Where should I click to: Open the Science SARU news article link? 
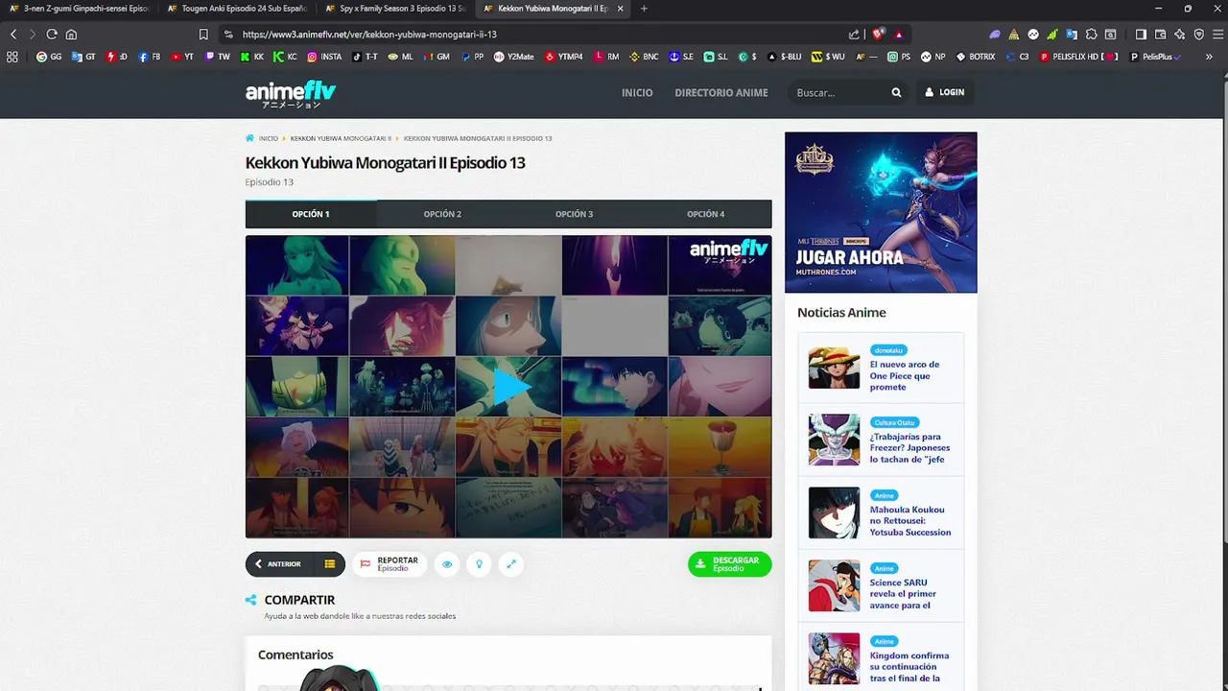pos(903,594)
